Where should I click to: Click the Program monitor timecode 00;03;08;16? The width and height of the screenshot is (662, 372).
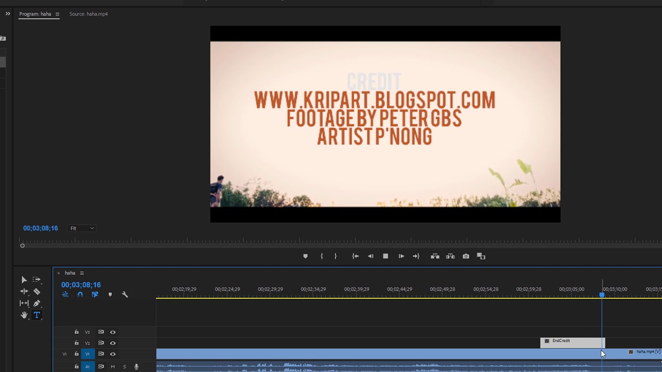click(40, 228)
